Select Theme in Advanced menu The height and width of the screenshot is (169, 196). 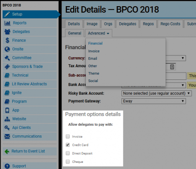pyautogui.click(x=94, y=73)
